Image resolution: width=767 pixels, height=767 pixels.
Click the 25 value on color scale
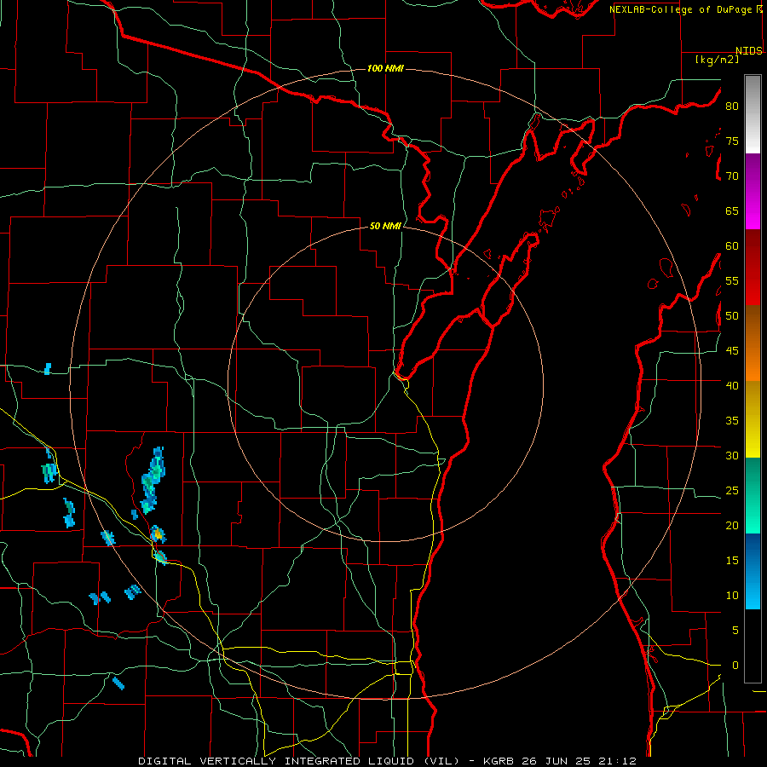[x=732, y=491]
